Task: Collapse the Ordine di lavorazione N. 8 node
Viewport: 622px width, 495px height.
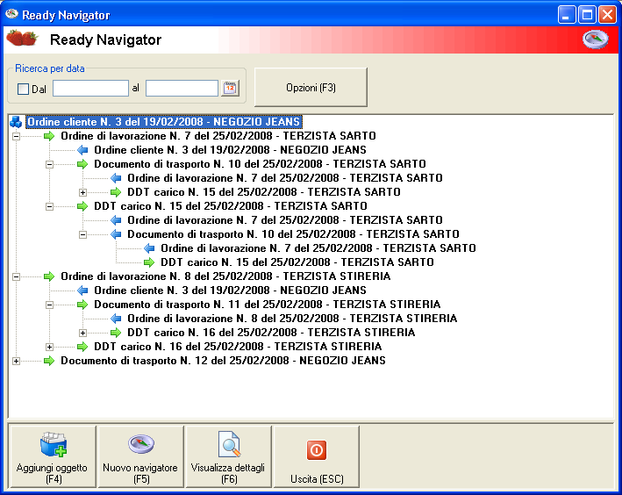Action: click(17, 276)
